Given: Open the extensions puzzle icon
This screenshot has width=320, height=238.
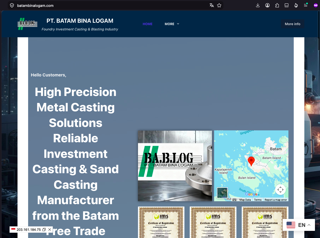Looking at the screenshot, I should pos(277,5).
